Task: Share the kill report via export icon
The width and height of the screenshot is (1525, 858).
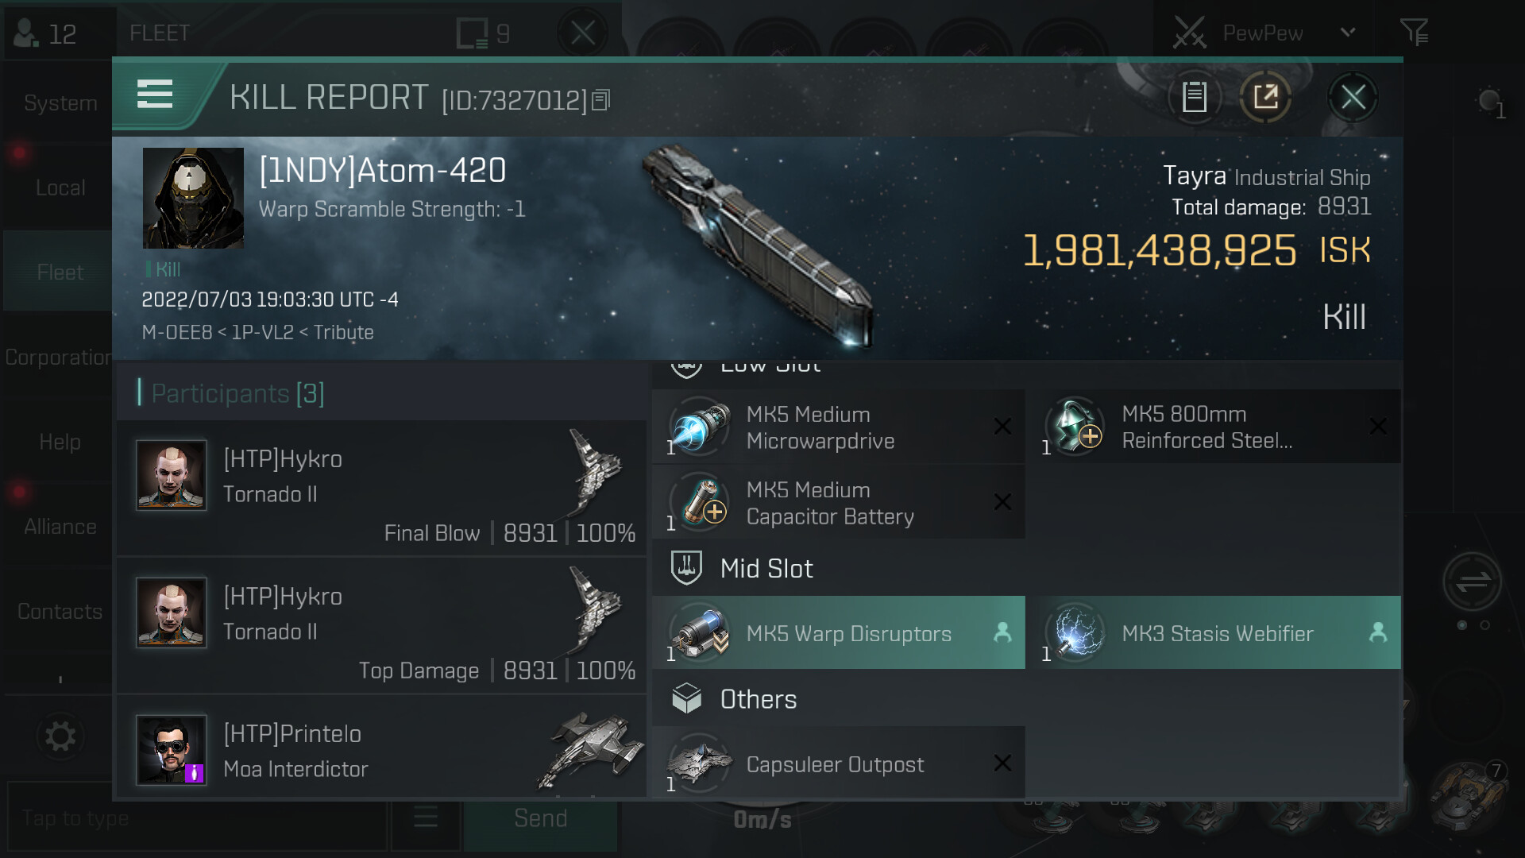Action: point(1265,98)
